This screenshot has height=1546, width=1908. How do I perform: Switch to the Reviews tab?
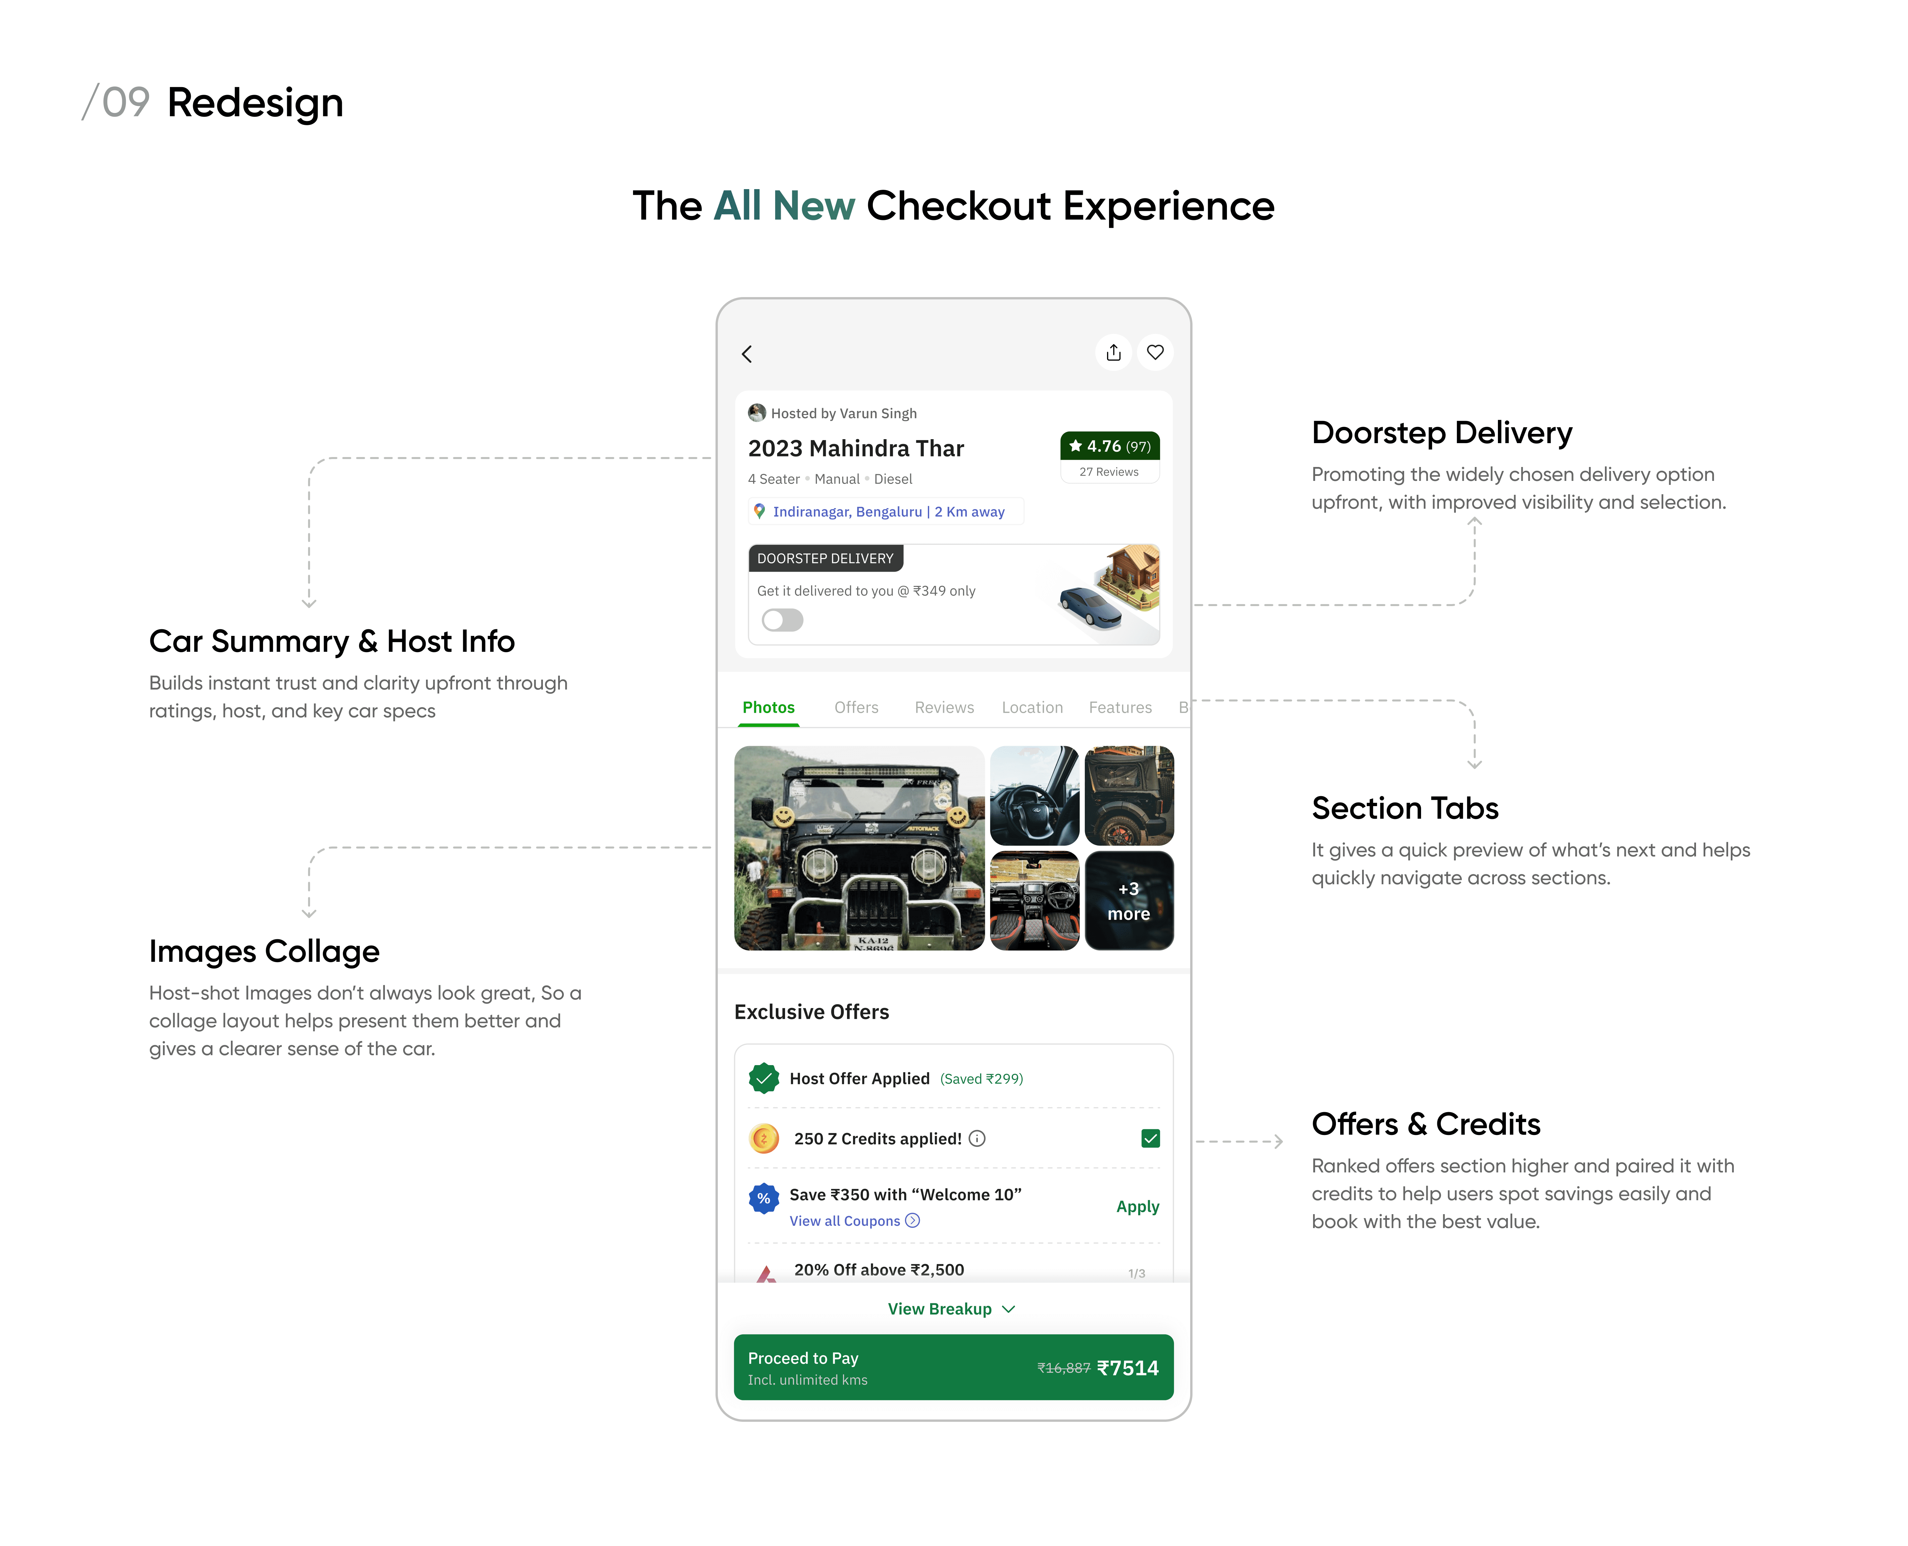pos(944,707)
